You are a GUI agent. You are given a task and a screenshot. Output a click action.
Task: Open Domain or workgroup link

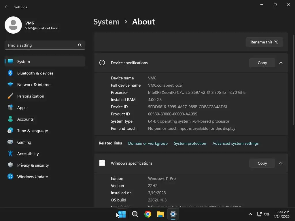click(x=148, y=143)
